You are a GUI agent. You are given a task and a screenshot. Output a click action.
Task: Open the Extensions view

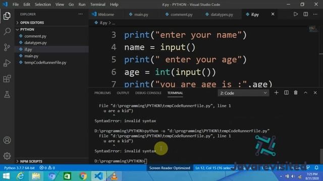point(7,78)
